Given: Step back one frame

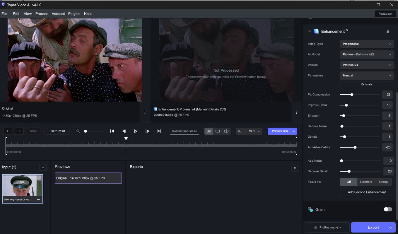Looking at the screenshot, I should [x=124, y=131].
